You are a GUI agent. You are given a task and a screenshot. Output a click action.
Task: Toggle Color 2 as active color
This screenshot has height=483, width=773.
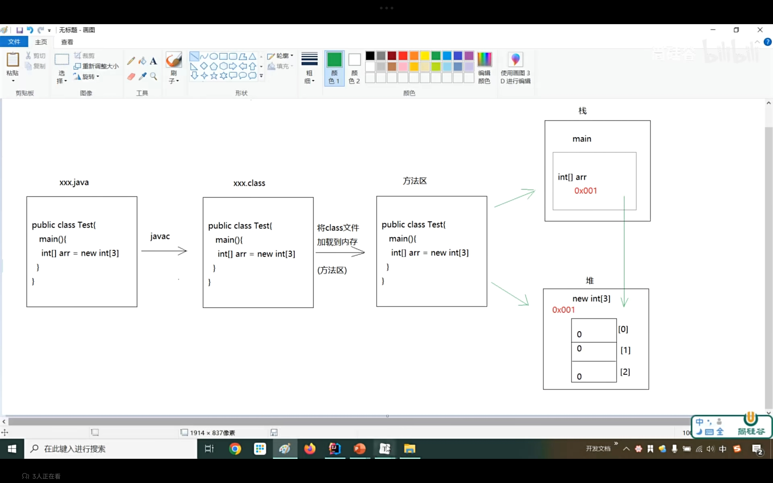(x=354, y=68)
